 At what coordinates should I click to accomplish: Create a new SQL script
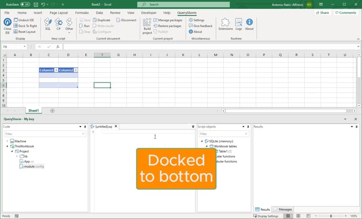(x=48, y=24)
